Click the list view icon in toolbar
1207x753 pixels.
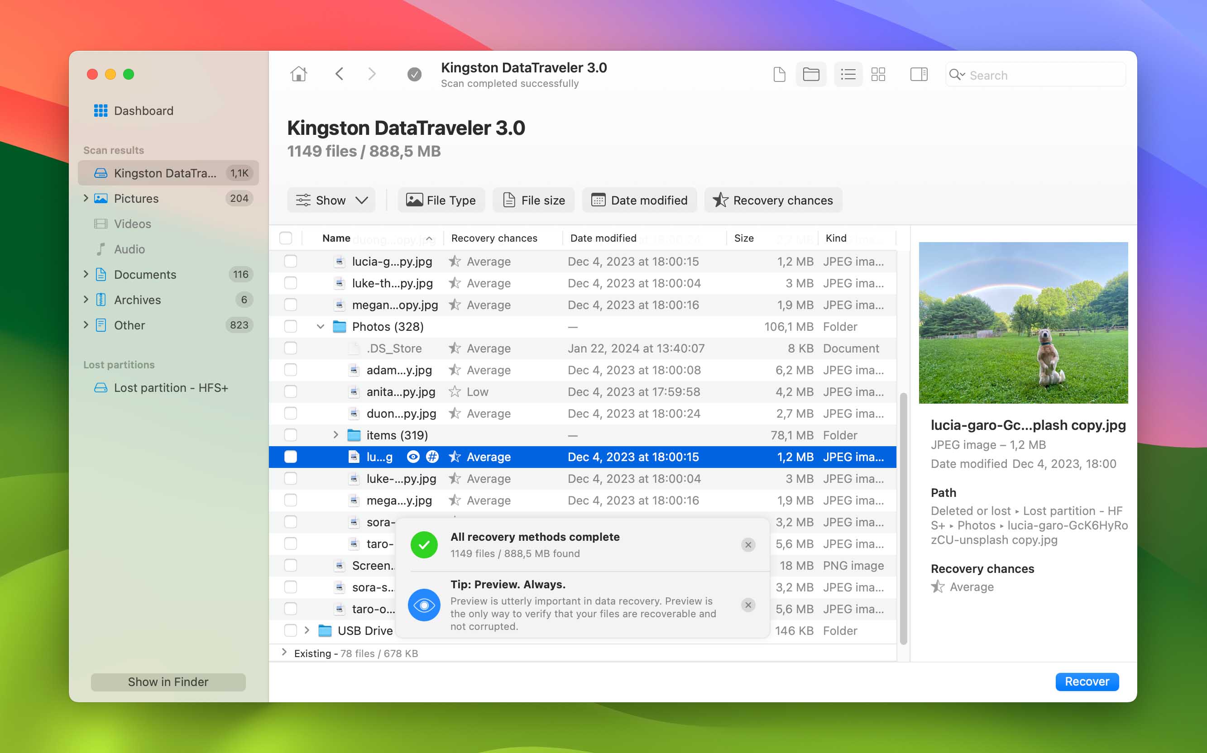click(846, 74)
